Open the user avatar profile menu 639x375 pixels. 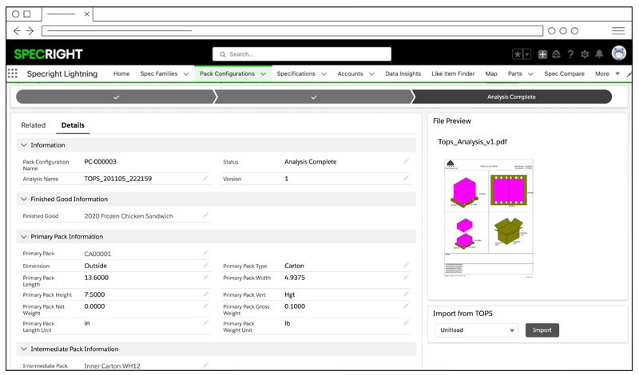pos(618,53)
